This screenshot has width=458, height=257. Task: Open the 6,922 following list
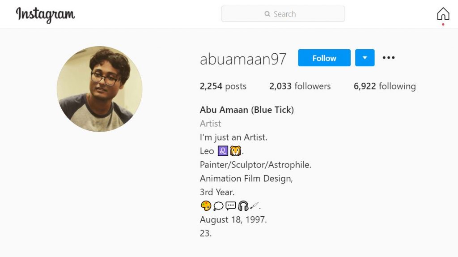click(384, 86)
